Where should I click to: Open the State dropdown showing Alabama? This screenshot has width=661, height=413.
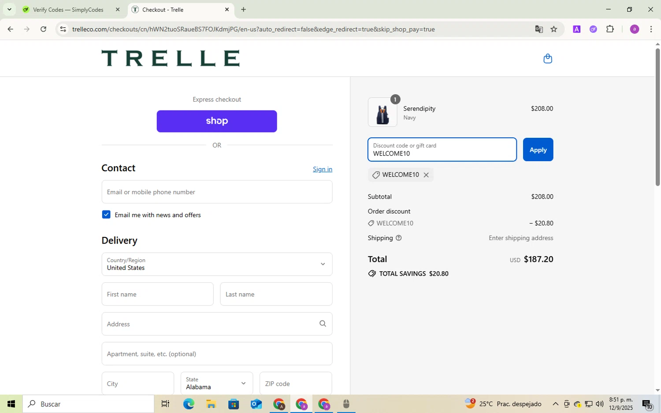click(217, 383)
